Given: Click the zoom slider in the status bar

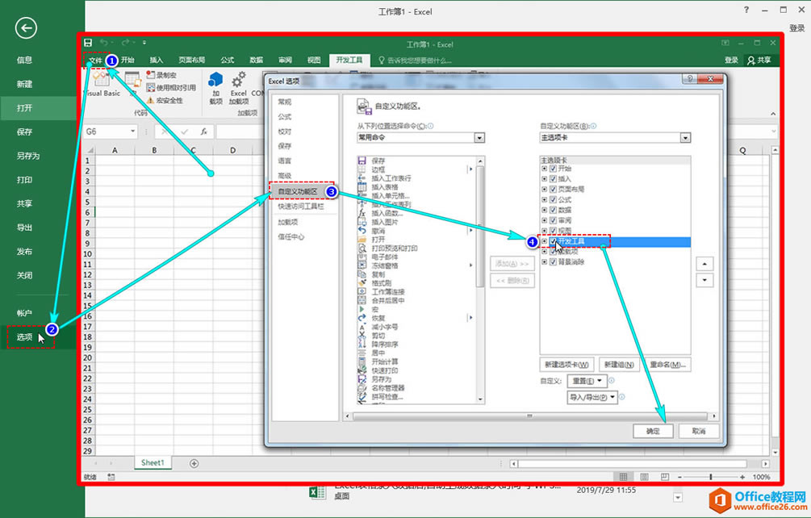Looking at the screenshot, I should (711, 477).
